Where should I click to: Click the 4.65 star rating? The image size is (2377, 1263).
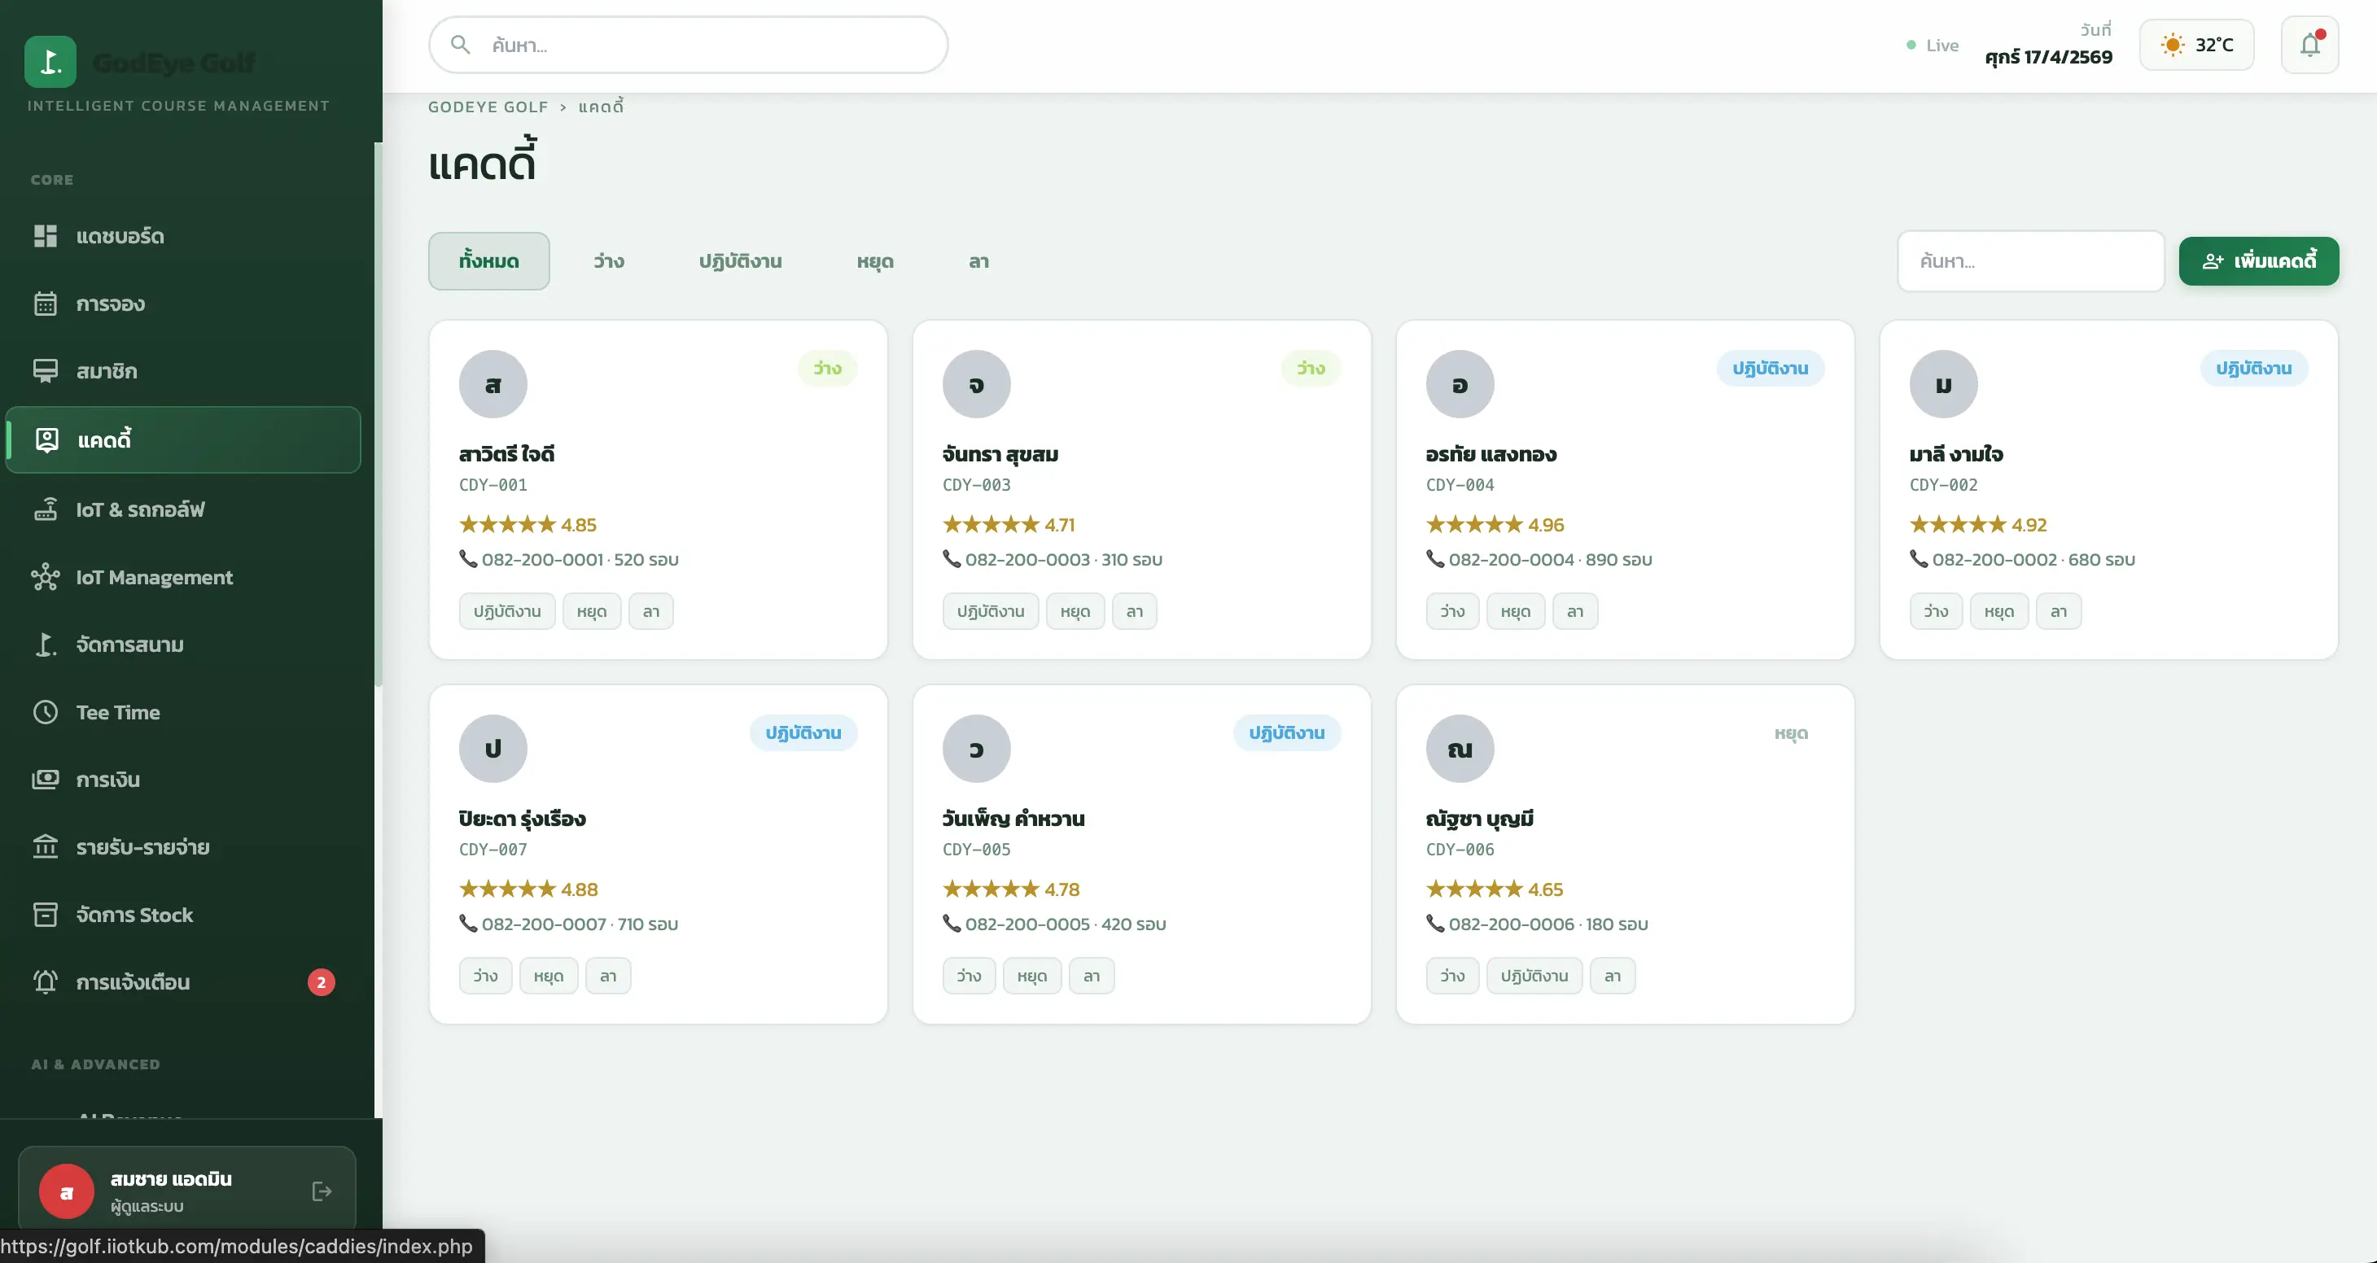click(x=1495, y=889)
